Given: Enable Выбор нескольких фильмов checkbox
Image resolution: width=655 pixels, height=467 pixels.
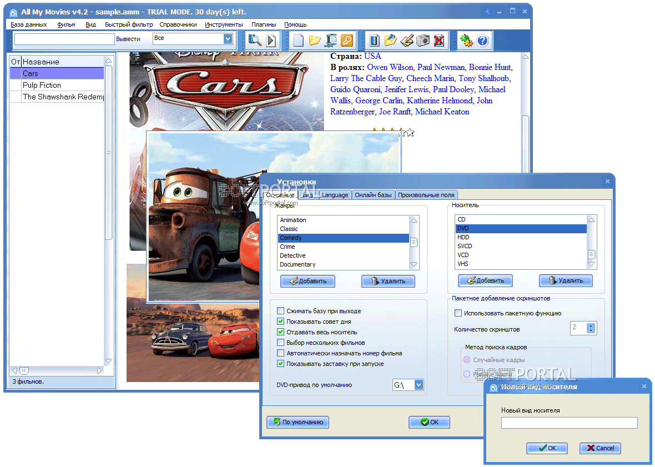Looking at the screenshot, I should (281, 343).
